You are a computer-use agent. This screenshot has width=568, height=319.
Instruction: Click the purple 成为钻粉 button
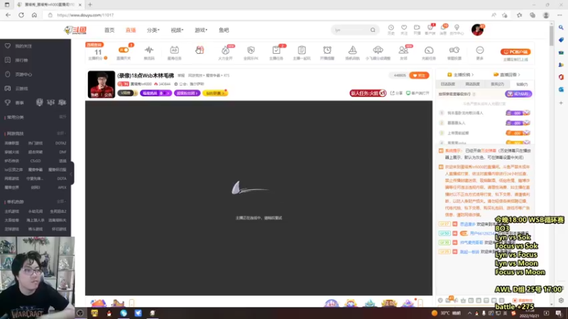coord(518,94)
